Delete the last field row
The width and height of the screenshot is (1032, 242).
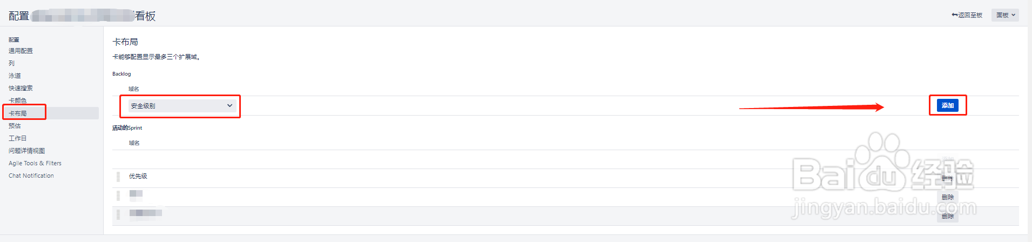pyautogui.click(x=947, y=216)
